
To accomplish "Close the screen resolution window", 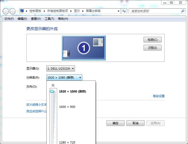I will tap(180, 3).
